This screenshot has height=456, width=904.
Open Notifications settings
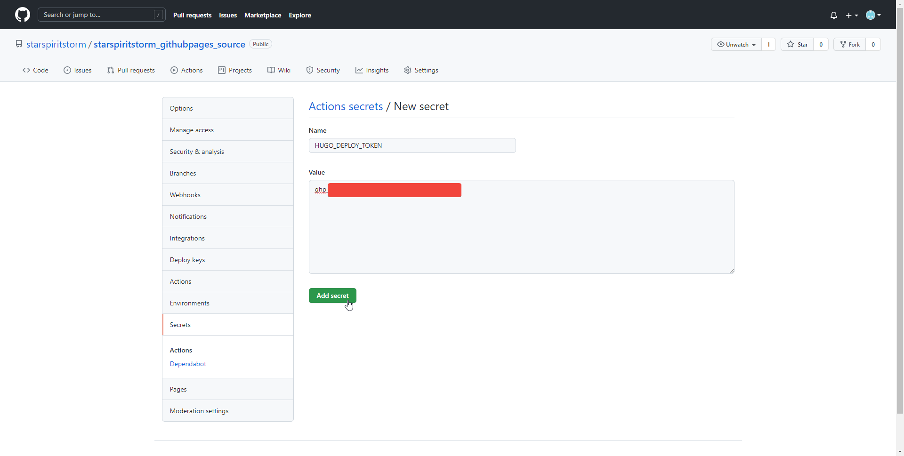click(228, 216)
